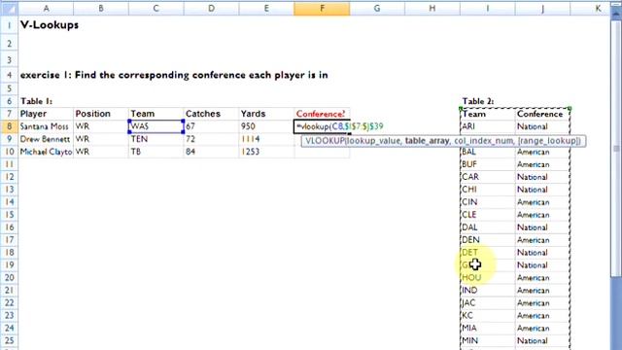
Task: Click American conference cell beside BUF
Action: 542,164
